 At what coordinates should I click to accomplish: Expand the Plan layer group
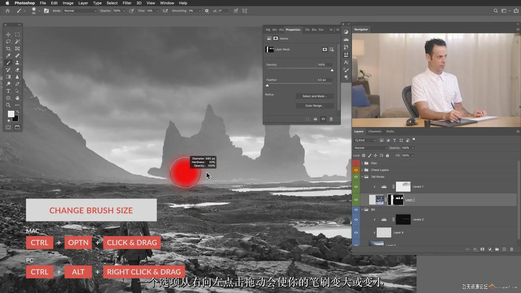click(362, 163)
